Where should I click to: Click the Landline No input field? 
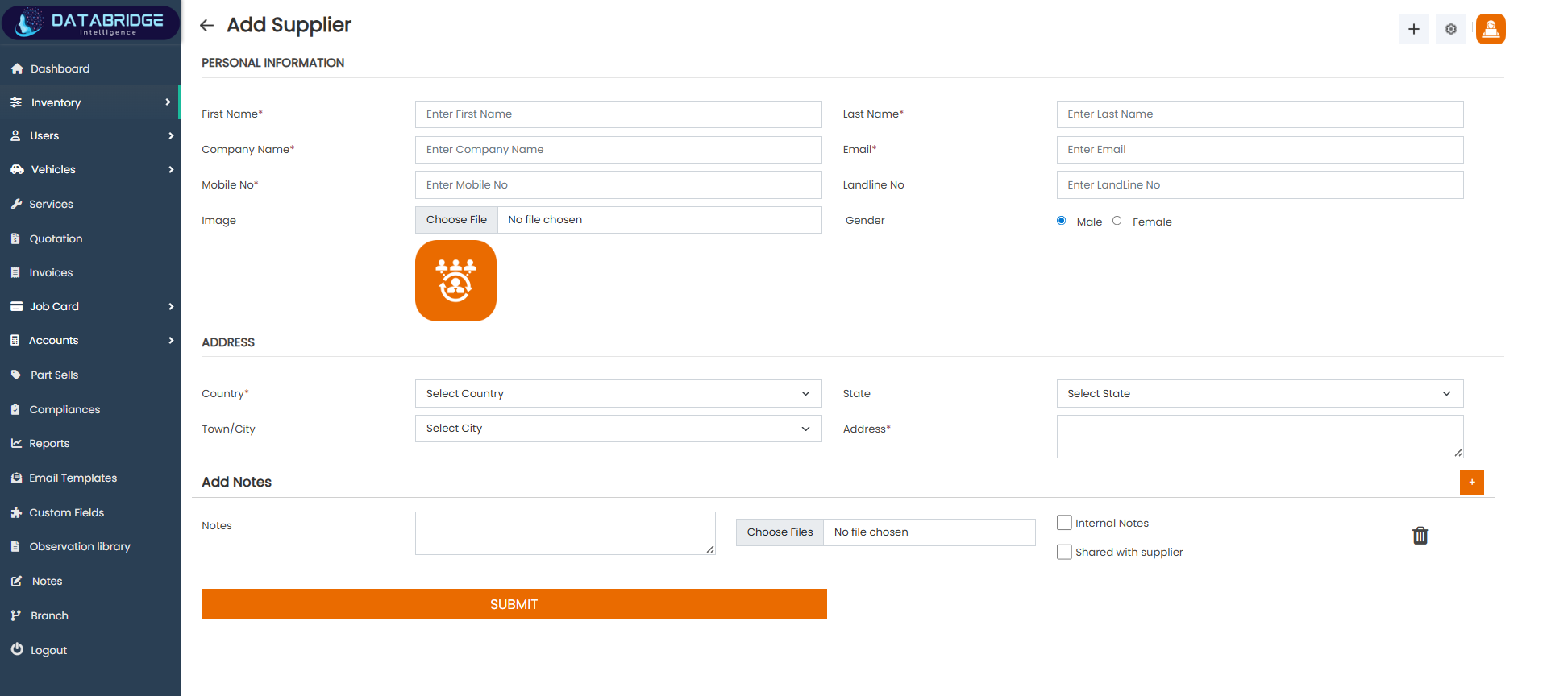(1260, 185)
